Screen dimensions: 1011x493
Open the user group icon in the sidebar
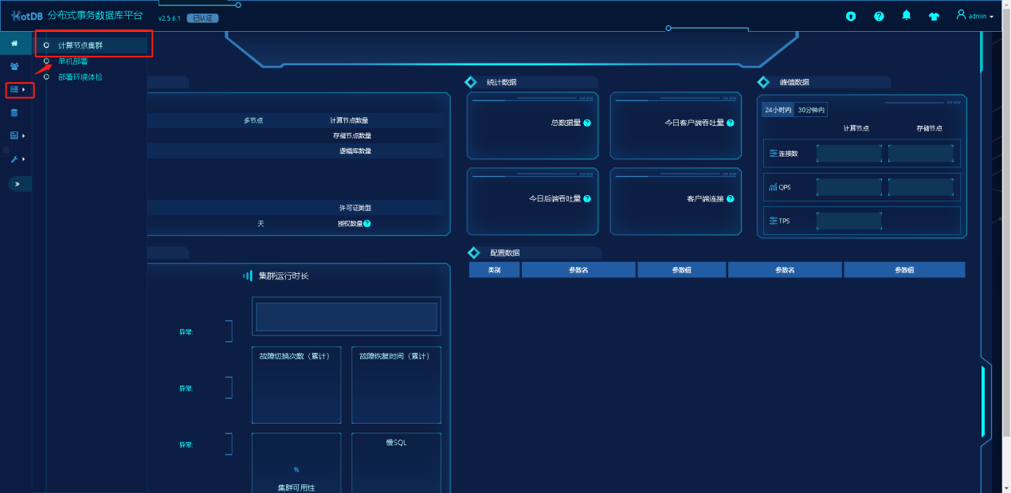click(x=14, y=66)
